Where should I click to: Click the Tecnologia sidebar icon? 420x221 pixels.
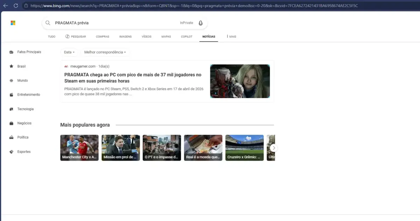coord(11,109)
